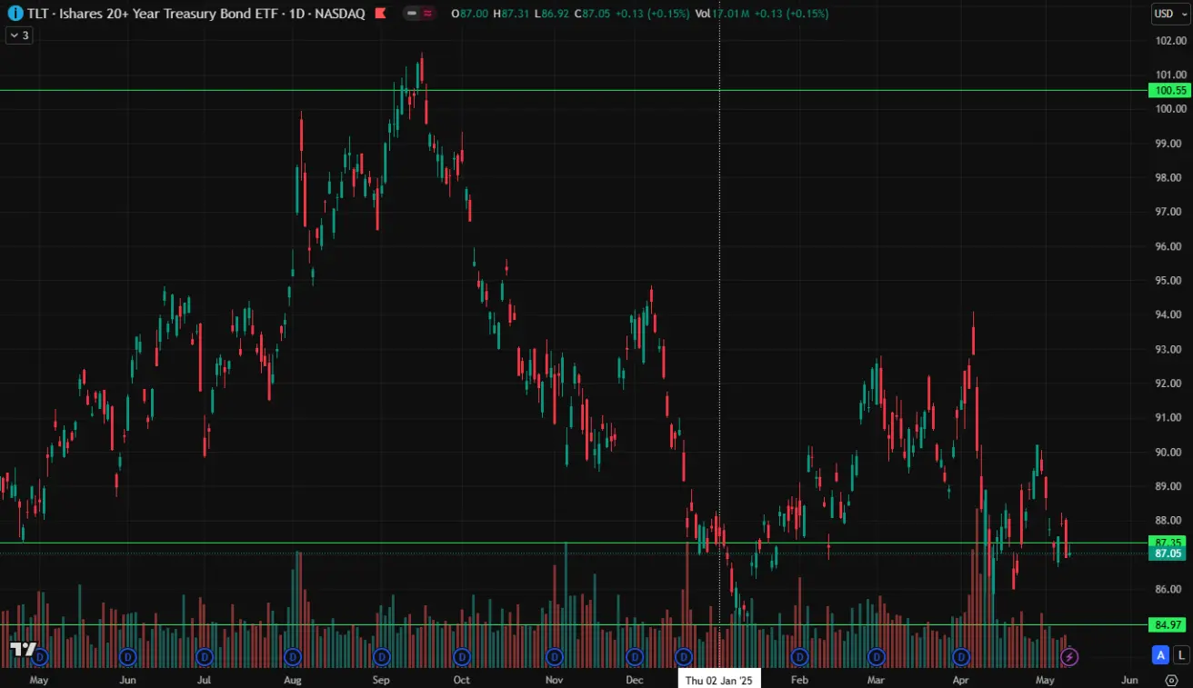This screenshot has height=688, width=1193.
Task: Click the dividend D marker above Jun
Action: [128, 656]
